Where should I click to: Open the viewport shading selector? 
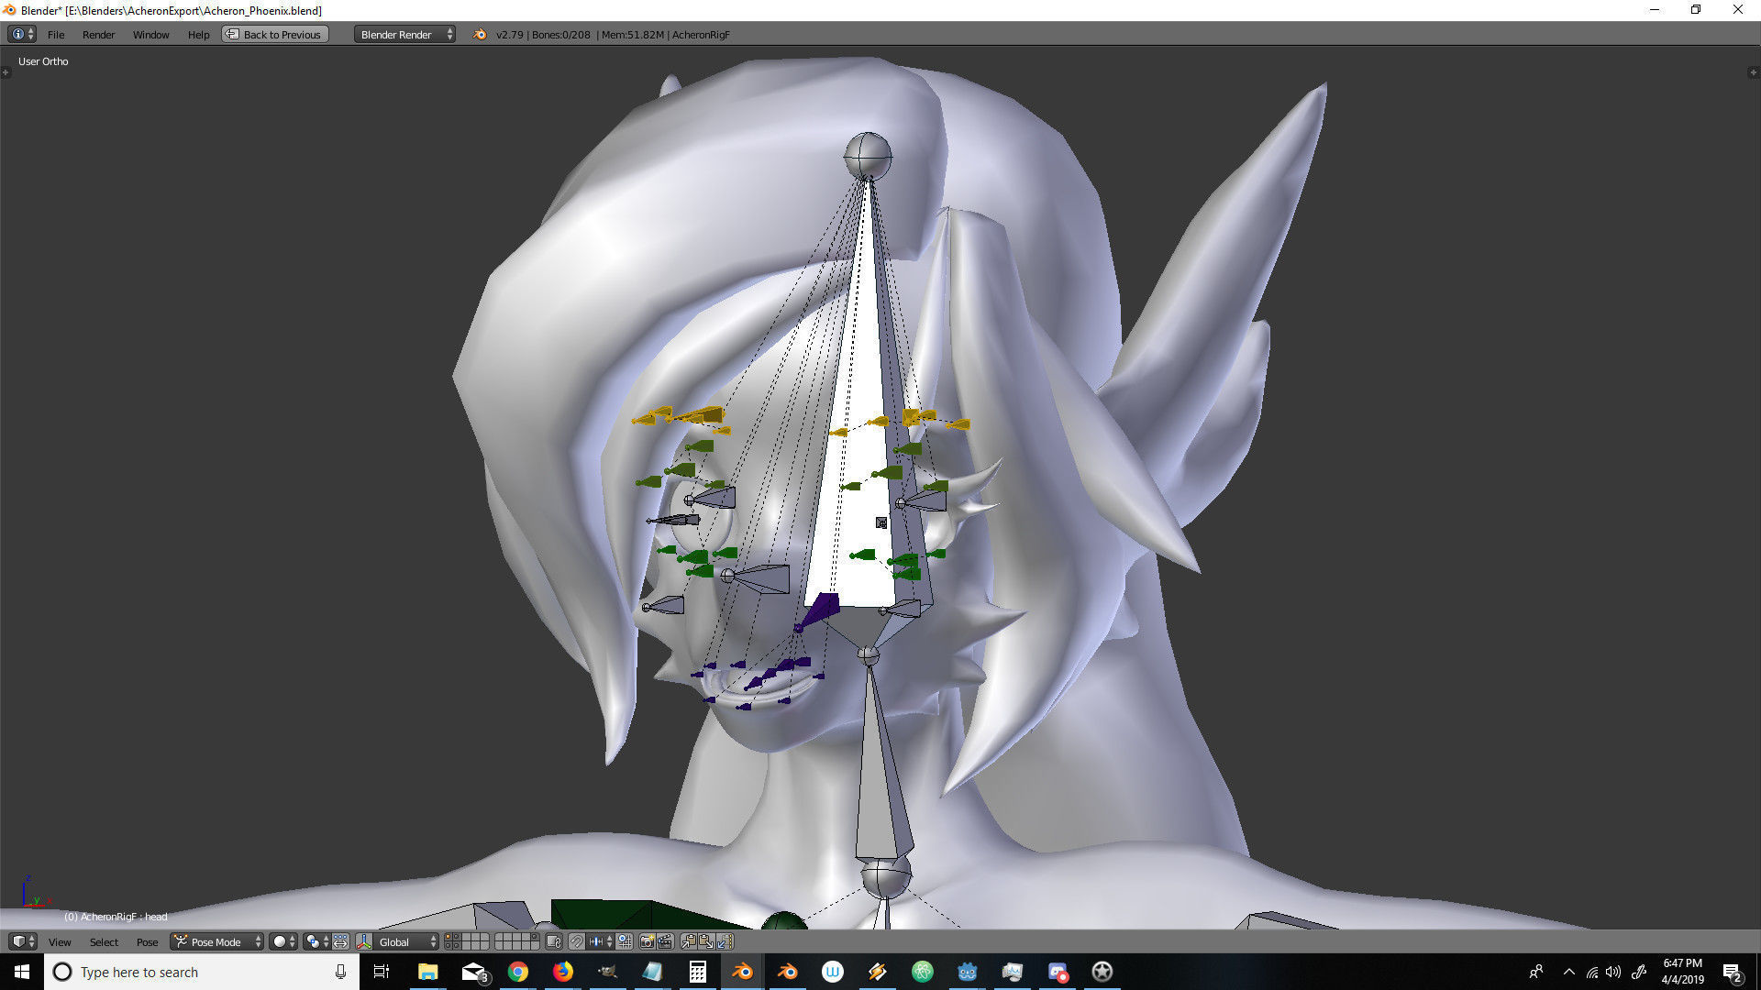click(x=283, y=941)
